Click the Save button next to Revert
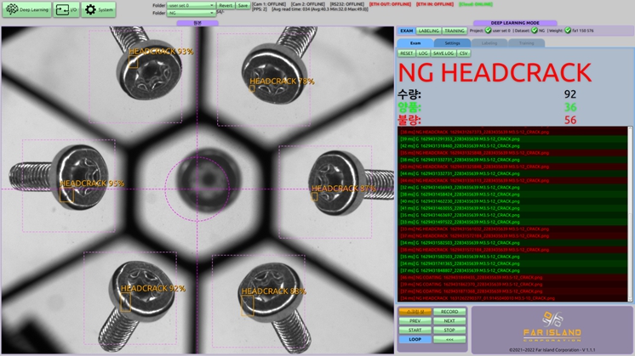635x356 pixels. click(243, 5)
